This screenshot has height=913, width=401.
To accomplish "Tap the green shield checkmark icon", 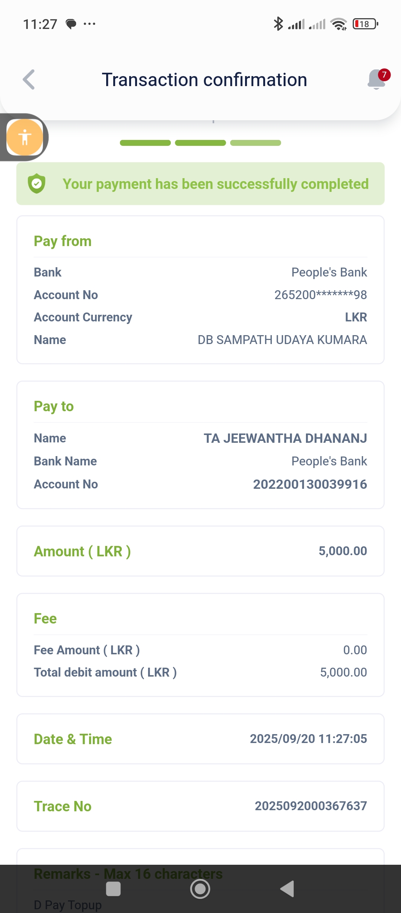I will pos(37,184).
